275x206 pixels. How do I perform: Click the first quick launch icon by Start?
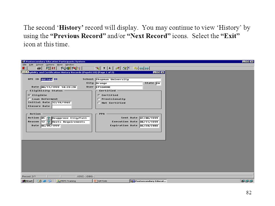pyautogui.click(x=39, y=181)
